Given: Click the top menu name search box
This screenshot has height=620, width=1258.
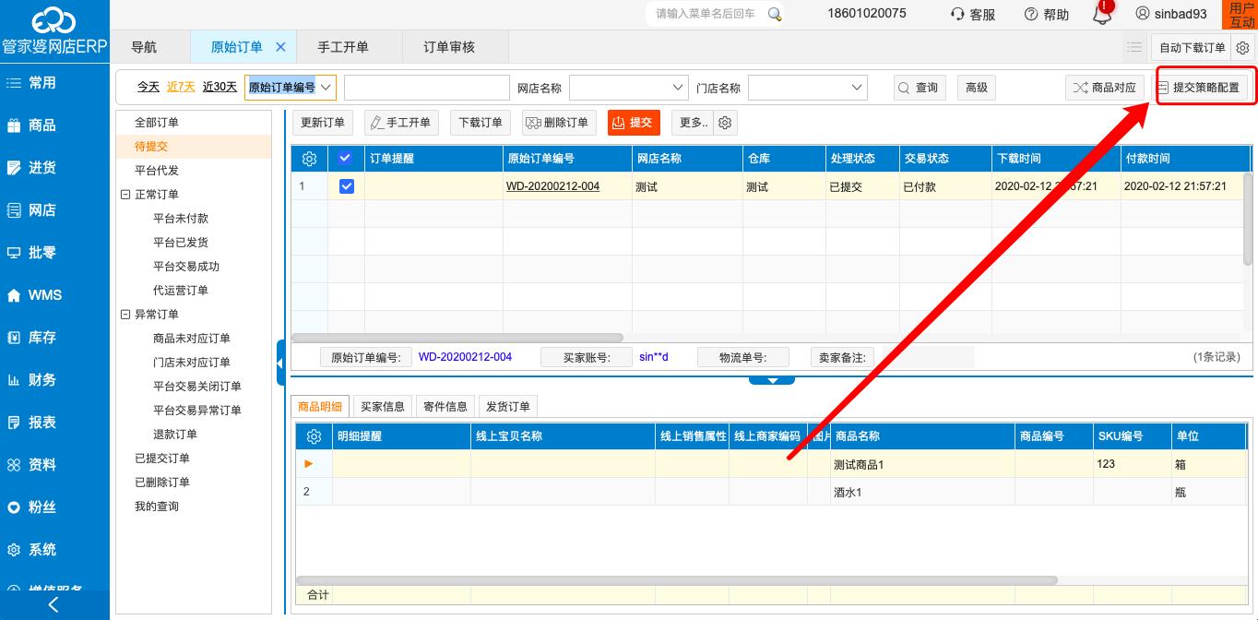Looking at the screenshot, I should (x=706, y=14).
